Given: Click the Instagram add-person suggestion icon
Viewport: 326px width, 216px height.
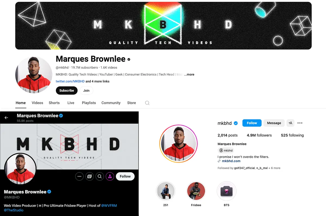Looking at the screenshot, I should [290, 123].
